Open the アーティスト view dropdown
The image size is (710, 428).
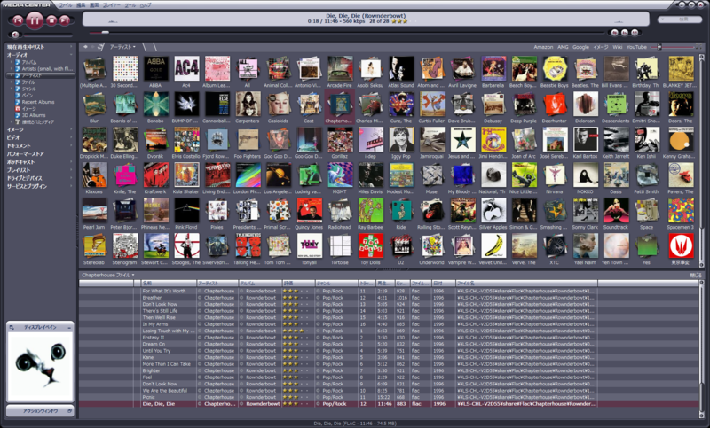[122, 47]
